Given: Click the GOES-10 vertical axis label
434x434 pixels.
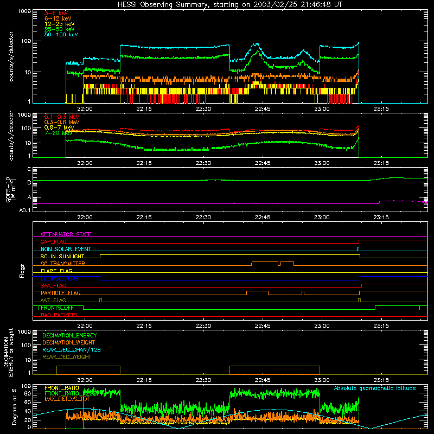Looking at the screenshot, I should click(x=10, y=190).
